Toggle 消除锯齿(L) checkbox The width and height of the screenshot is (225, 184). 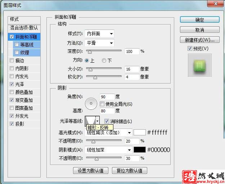[107, 121]
